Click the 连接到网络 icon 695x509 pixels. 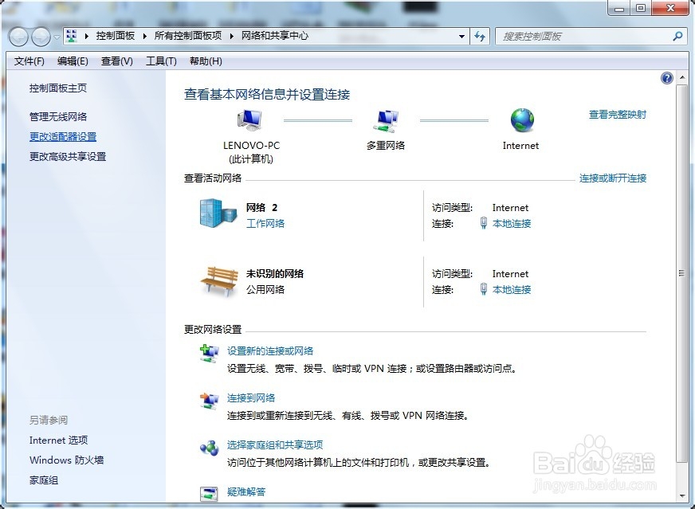pos(208,398)
